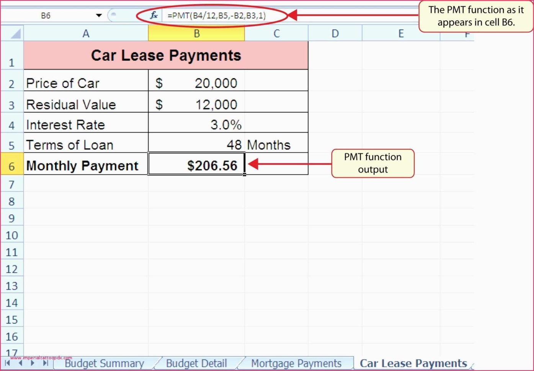Image resolution: width=534 pixels, height=371 pixels.
Task: Switch to the Budget Summary sheet tab
Action: click(x=104, y=363)
